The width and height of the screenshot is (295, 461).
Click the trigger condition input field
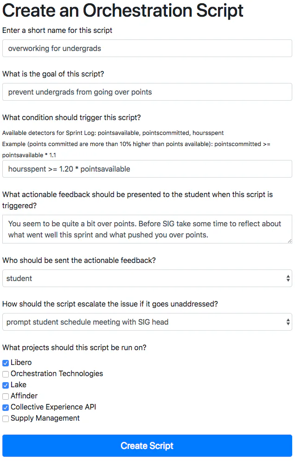[147, 169]
